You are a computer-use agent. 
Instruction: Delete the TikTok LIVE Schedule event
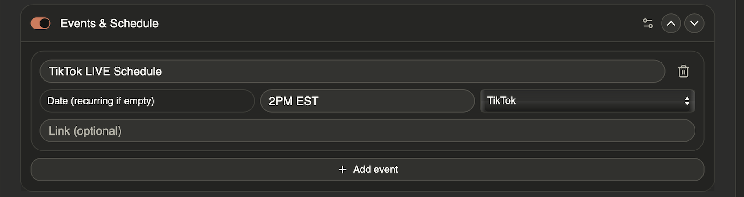tap(684, 71)
